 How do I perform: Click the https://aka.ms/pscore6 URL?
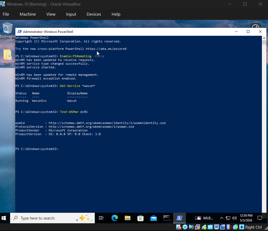click(x=106, y=49)
